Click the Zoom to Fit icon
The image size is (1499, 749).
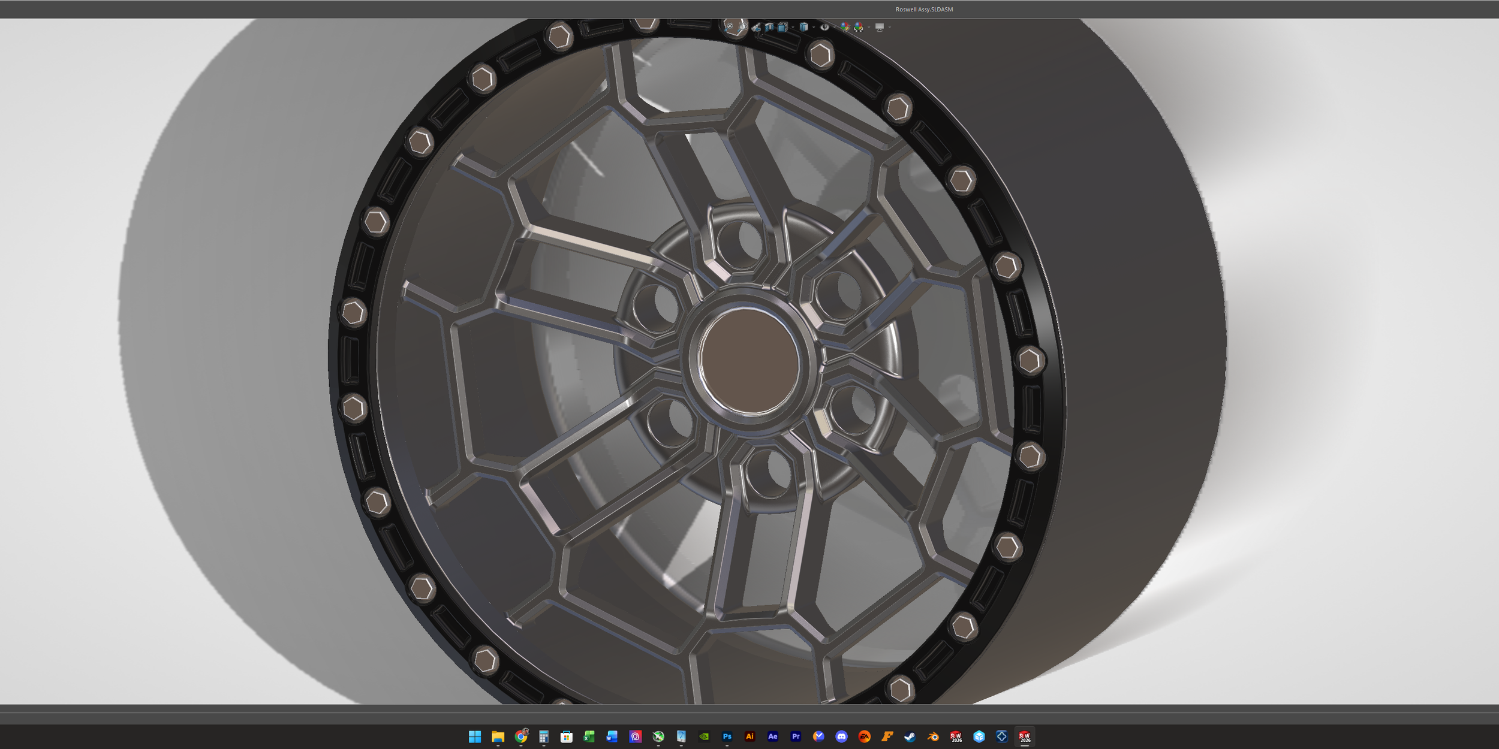point(729,27)
